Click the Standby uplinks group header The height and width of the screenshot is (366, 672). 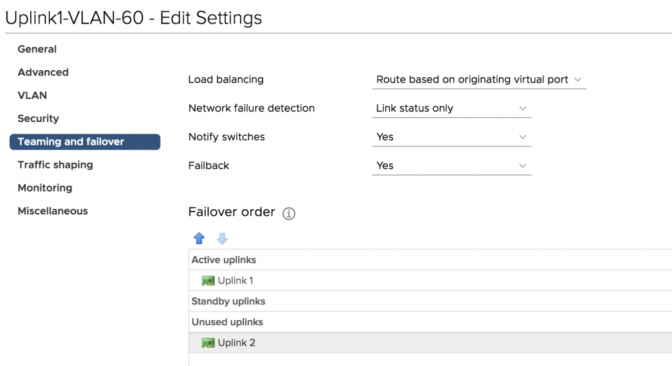430,301
